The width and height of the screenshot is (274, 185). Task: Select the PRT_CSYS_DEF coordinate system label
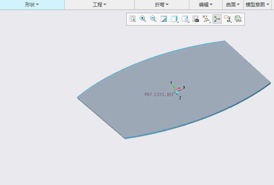pos(159,94)
